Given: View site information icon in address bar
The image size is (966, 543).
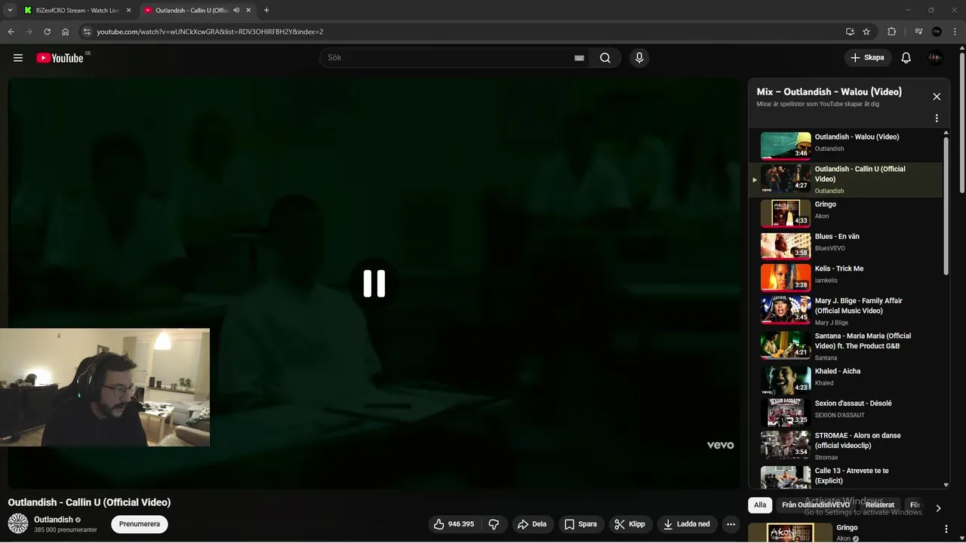Looking at the screenshot, I should coord(87,32).
